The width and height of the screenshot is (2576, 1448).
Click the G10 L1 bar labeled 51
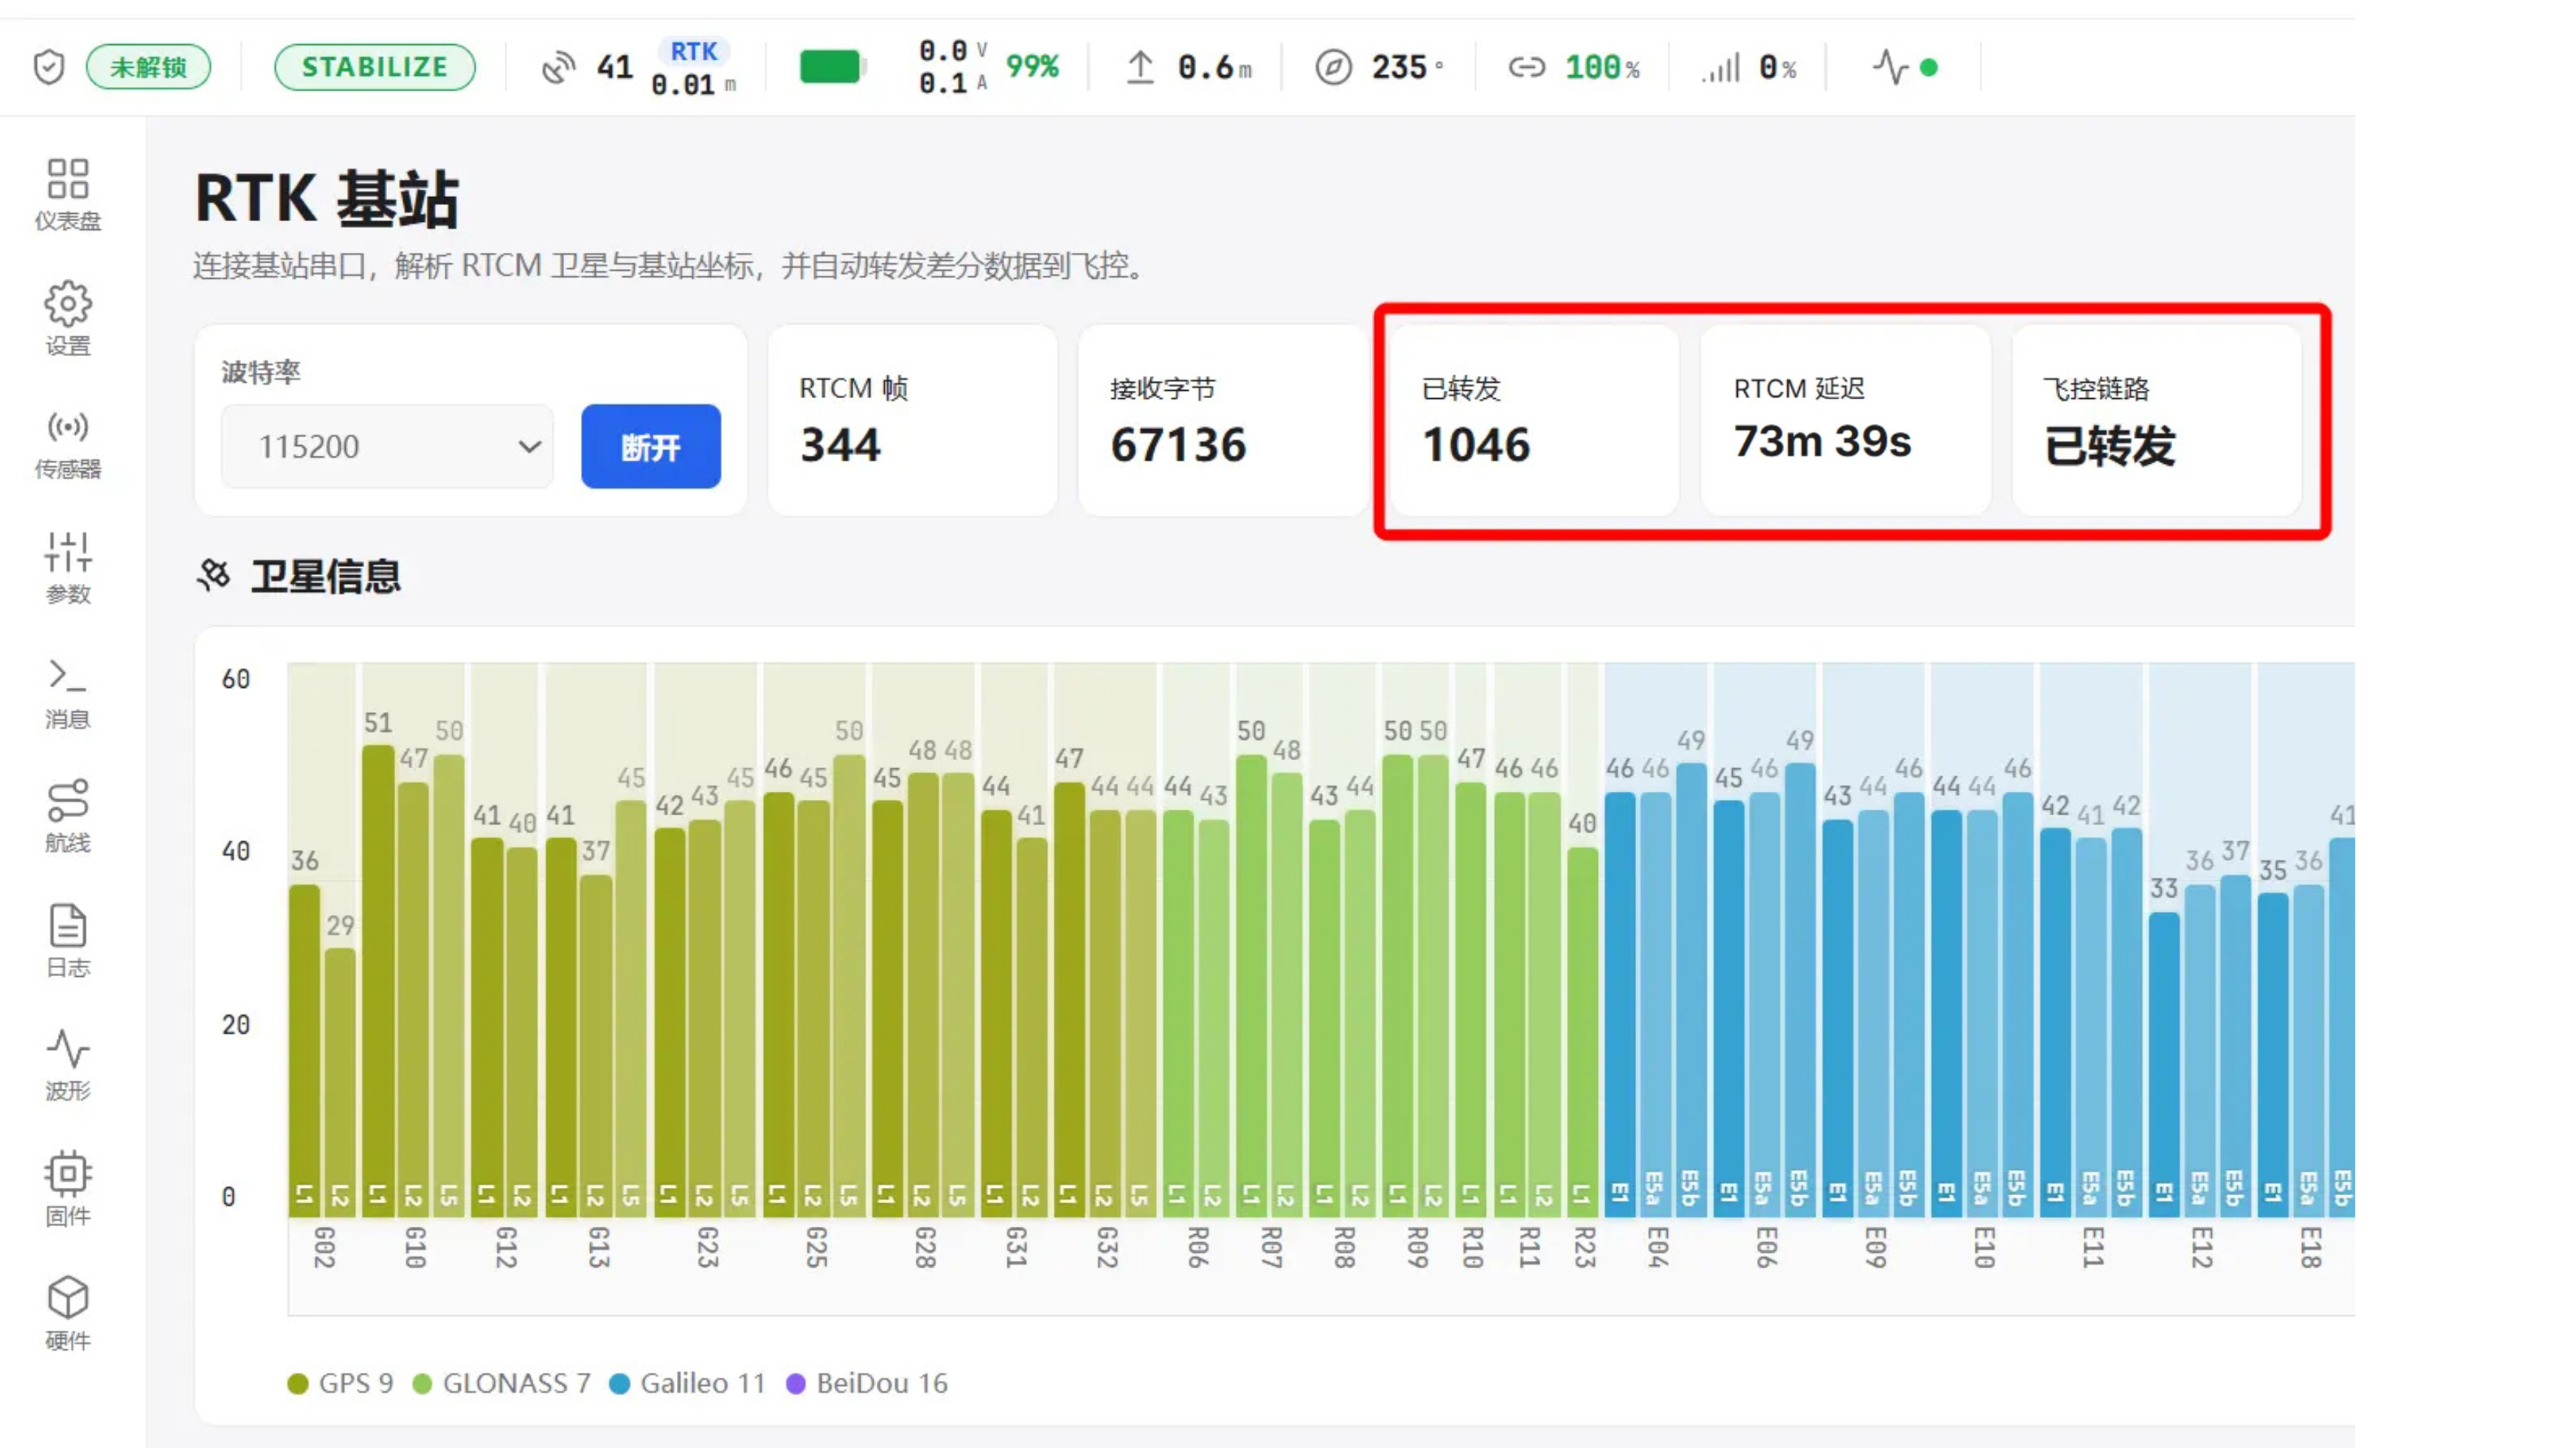pyautogui.click(x=378, y=980)
